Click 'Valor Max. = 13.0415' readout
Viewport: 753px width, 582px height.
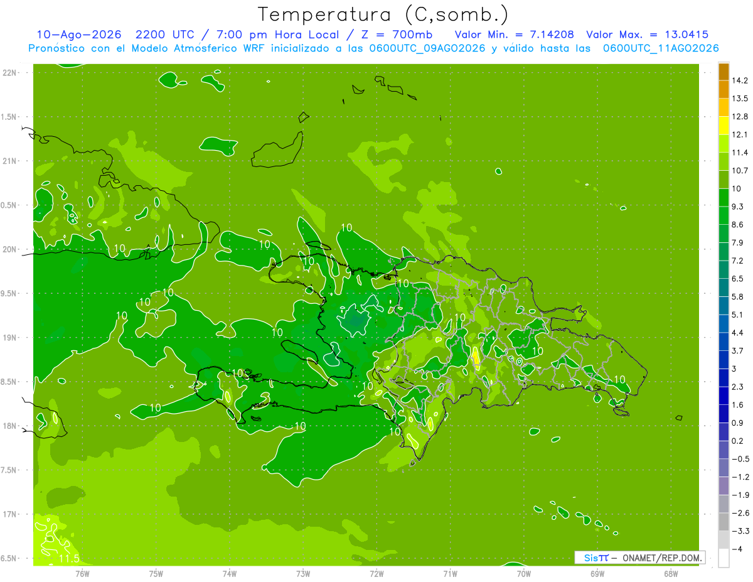647,35
